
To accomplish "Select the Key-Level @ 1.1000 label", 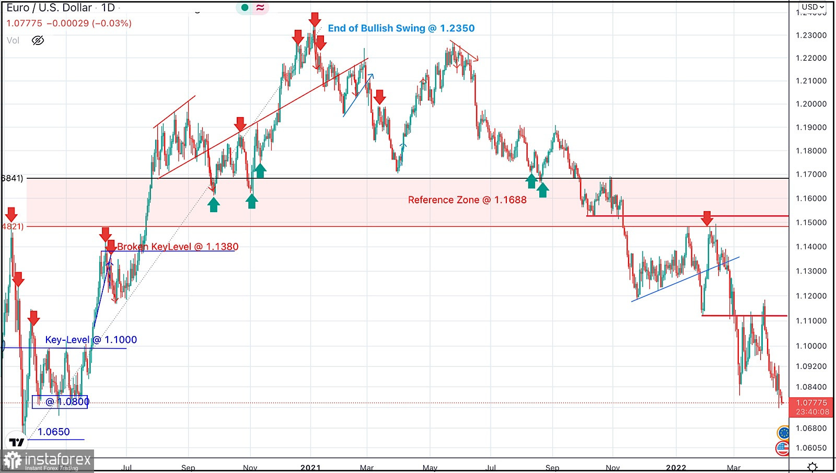I will point(91,340).
